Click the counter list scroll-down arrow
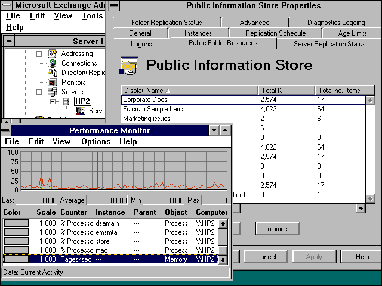 point(223,260)
